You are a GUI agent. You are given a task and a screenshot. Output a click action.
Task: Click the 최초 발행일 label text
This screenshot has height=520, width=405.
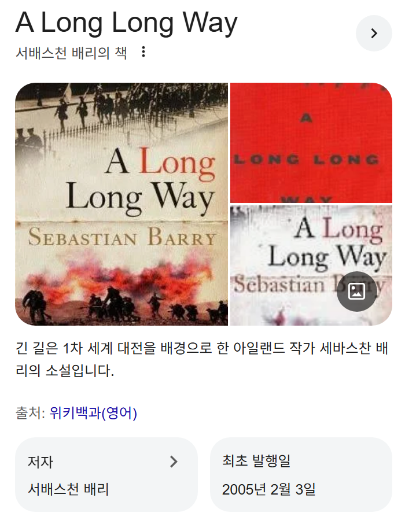pyautogui.click(x=256, y=460)
